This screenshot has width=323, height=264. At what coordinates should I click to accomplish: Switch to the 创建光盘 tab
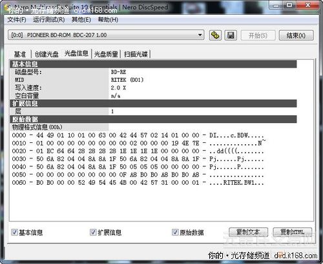[47, 54]
